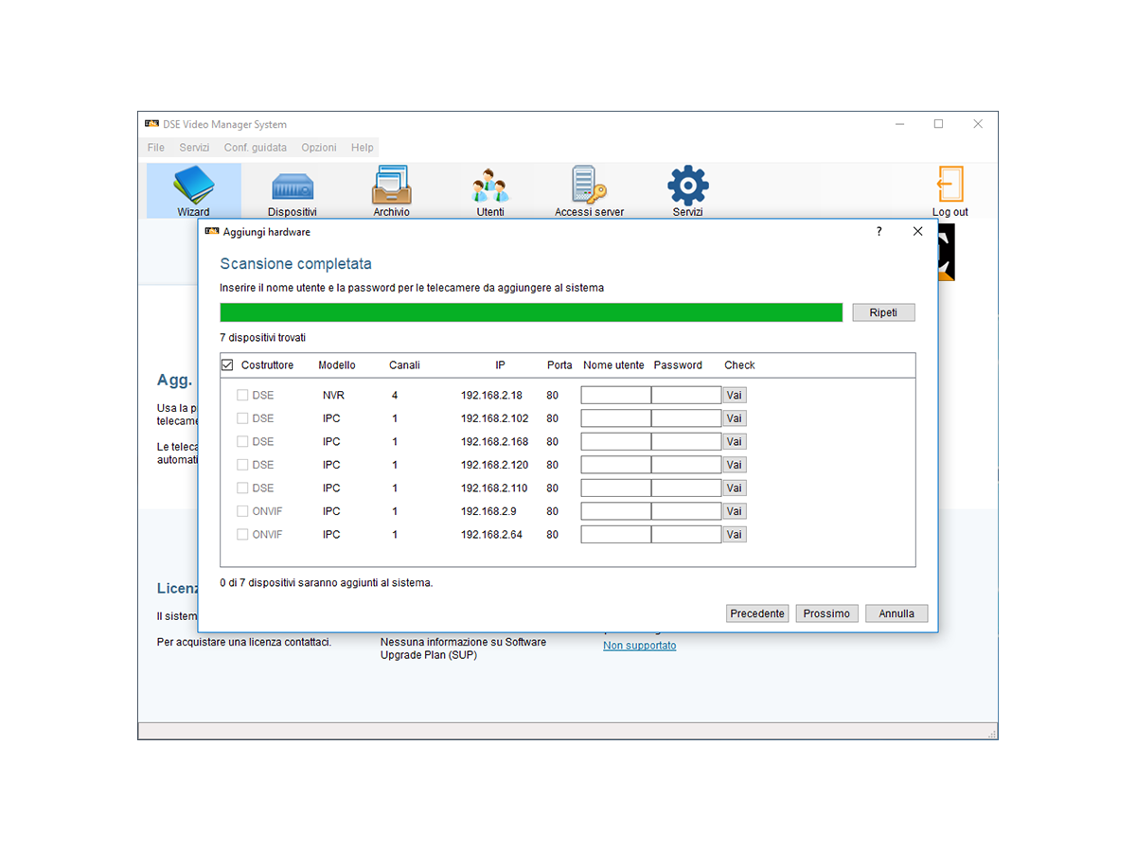1136x852 pixels.
Task: Open the Opzioni menu
Action: [319, 148]
